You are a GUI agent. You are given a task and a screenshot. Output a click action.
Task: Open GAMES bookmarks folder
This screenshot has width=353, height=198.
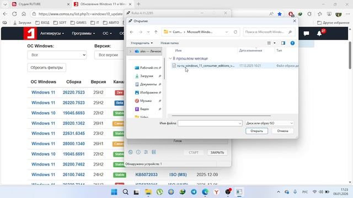[78, 23]
